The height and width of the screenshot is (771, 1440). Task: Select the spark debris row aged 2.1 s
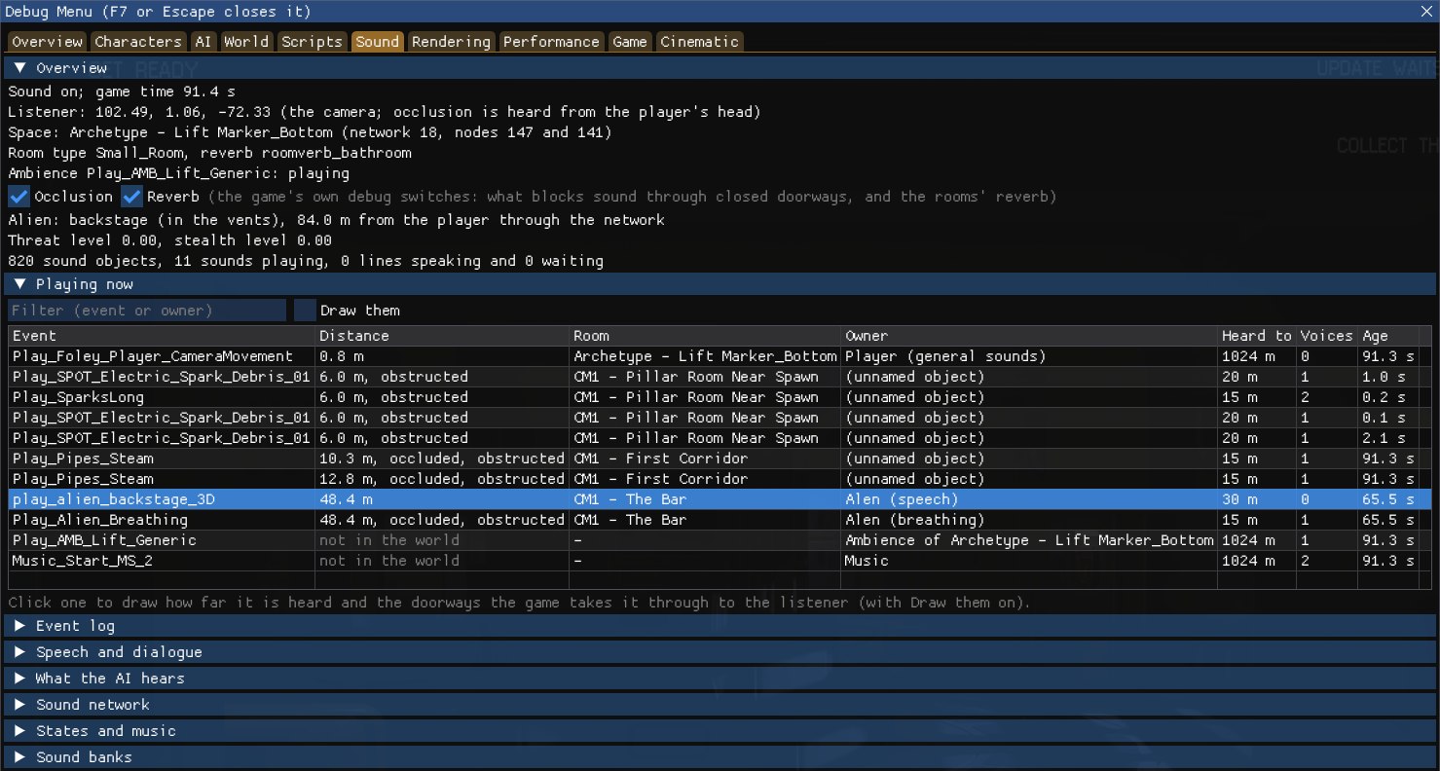click(x=720, y=438)
